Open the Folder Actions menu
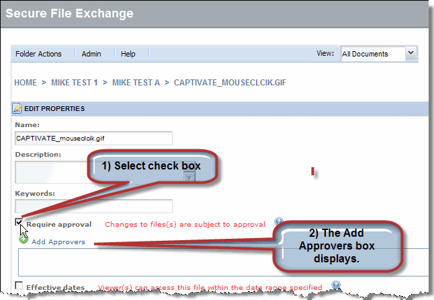Image resolution: width=434 pixels, height=300 pixels. pos(38,54)
